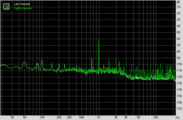Click the -90 dB scale label

coord(178,58)
